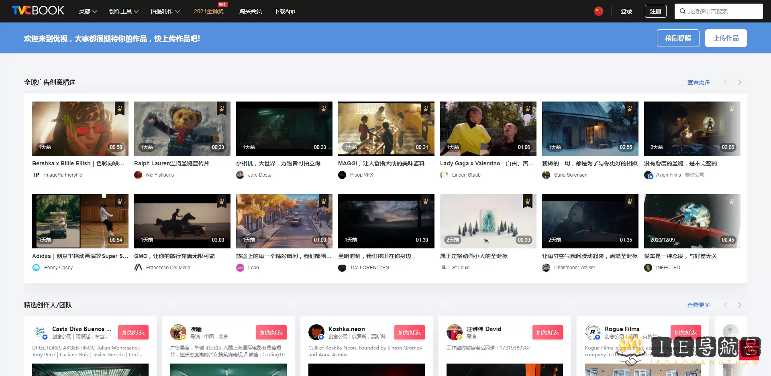Go to 购买会员 page
This screenshot has width=771, height=376.
click(250, 11)
